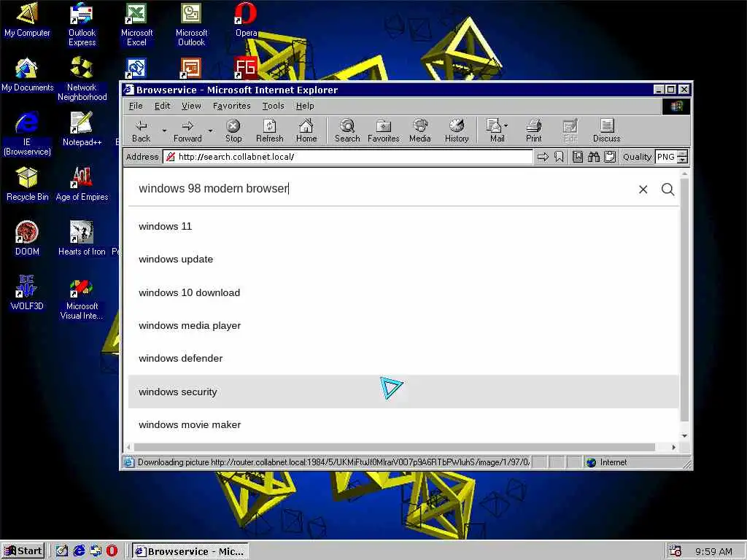Open the Media toolbar pane
This screenshot has height=560, width=747.
[419, 131]
